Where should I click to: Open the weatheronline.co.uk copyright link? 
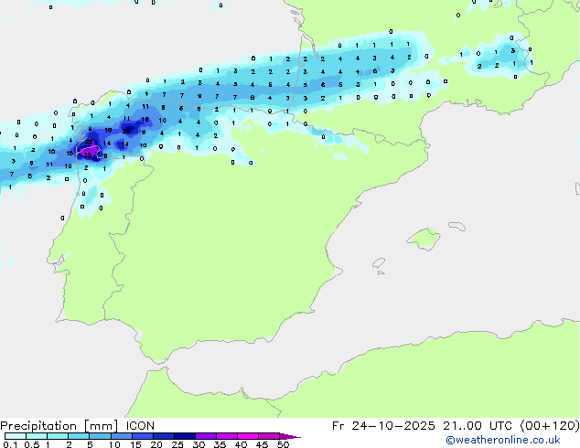tap(503, 440)
